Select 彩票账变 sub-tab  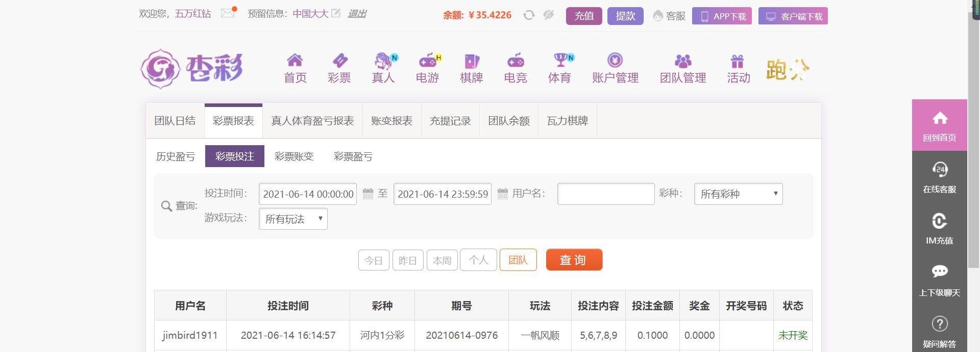click(x=294, y=156)
